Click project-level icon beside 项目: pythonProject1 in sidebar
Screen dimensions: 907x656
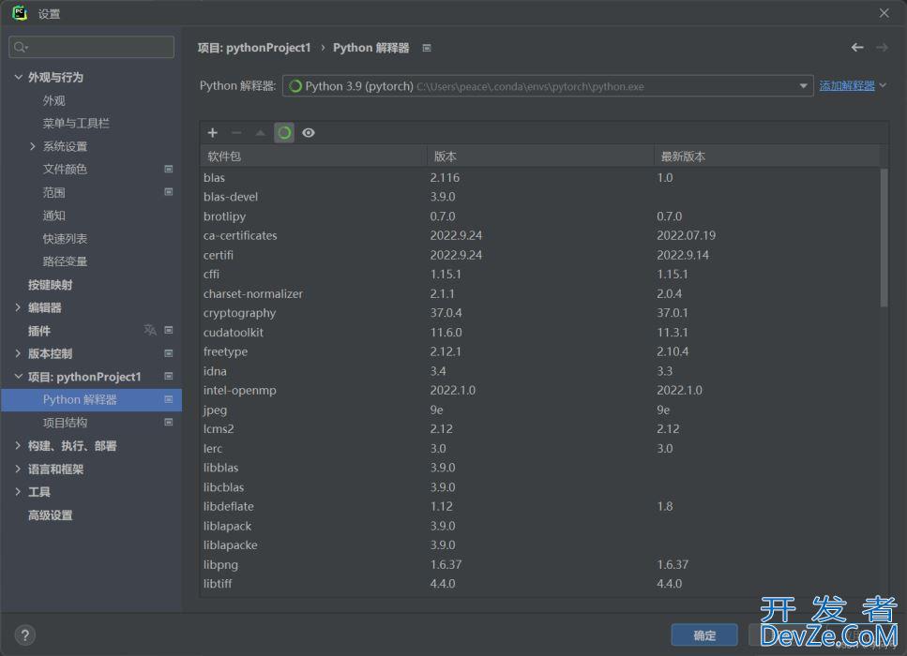coord(168,376)
